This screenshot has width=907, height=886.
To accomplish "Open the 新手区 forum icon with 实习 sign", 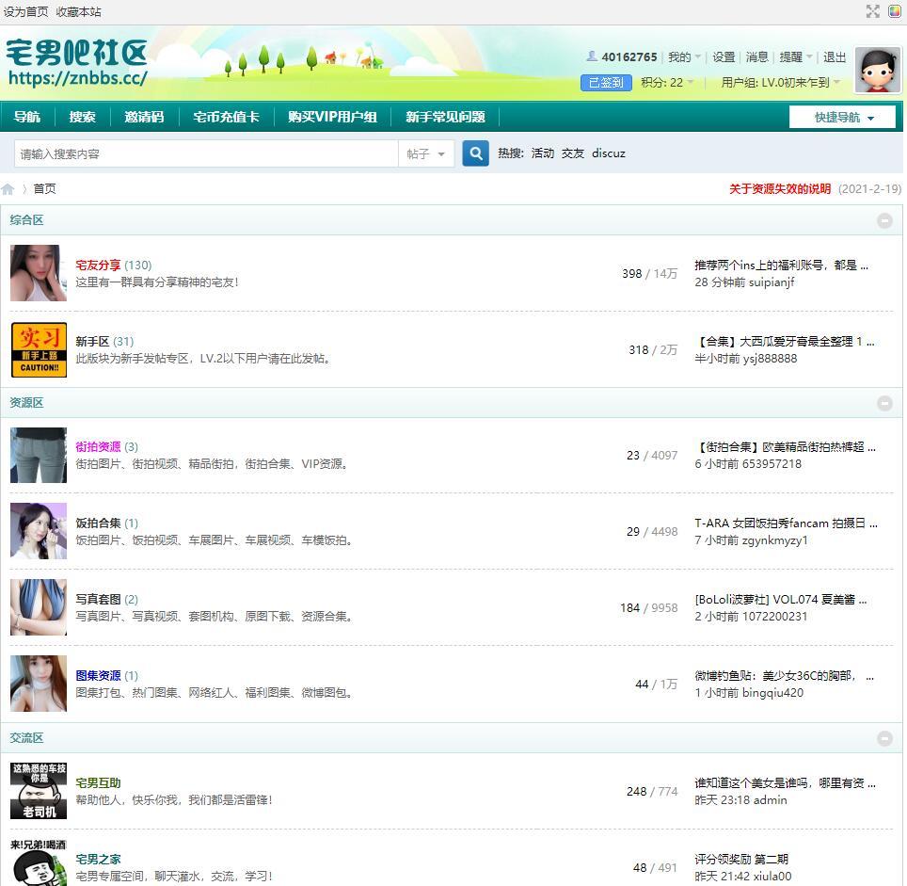I will (39, 349).
